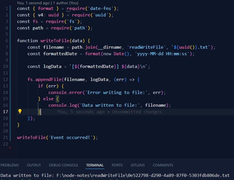The height and width of the screenshot is (180, 234).
Task: Click the closing brace on line 19
Action: [18, 124]
